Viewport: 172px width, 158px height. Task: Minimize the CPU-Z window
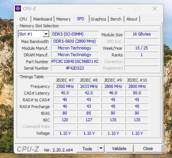pyautogui.click(x=120, y=8)
